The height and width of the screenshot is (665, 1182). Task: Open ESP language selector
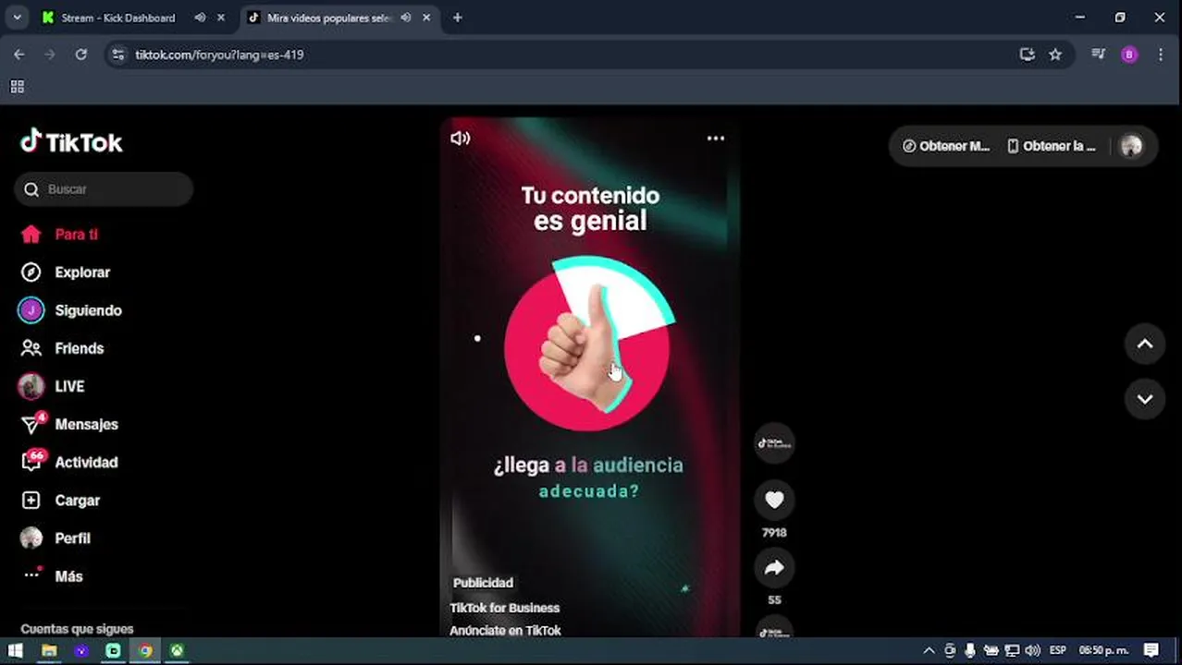coord(1057,650)
